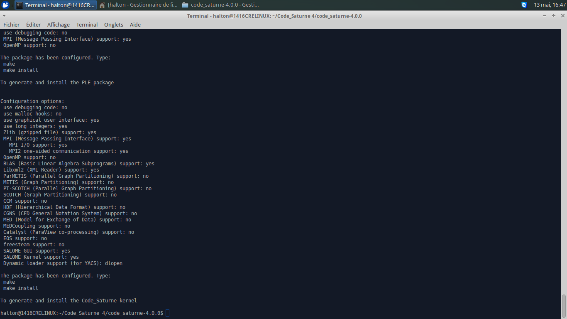
Task: Click at the terminal command prompt cursor
Action: [167, 313]
